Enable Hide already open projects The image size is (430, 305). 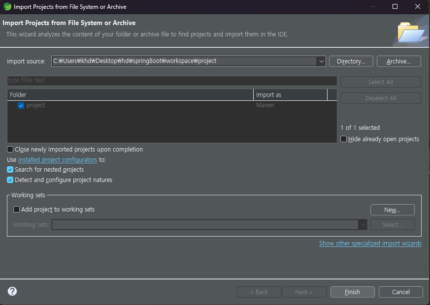343,139
